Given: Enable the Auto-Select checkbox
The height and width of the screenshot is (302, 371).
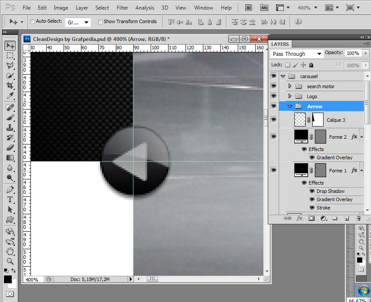Looking at the screenshot, I should tap(32, 21).
